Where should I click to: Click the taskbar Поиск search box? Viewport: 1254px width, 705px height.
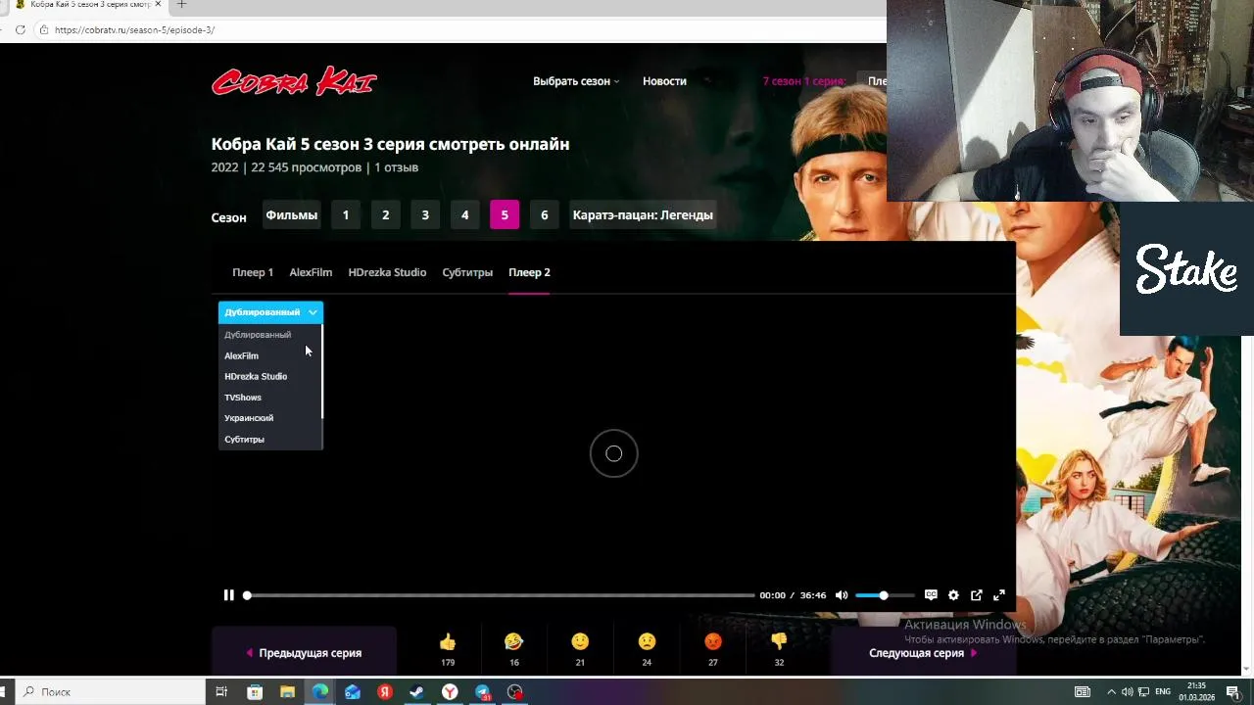click(x=110, y=692)
